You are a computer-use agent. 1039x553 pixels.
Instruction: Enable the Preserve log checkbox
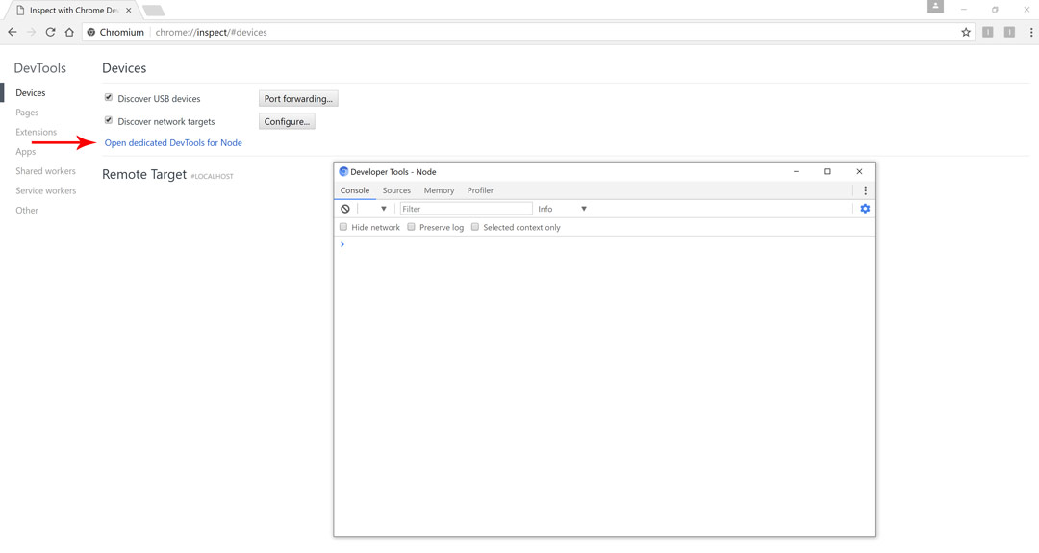[x=412, y=227]
